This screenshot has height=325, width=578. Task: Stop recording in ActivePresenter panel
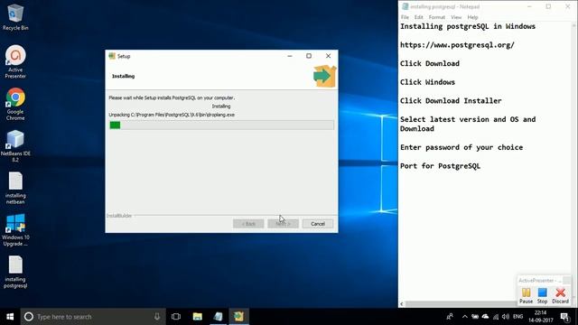542,296
